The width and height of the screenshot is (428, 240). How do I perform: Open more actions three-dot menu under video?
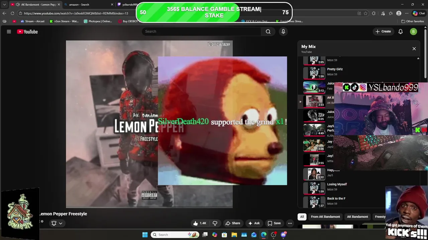(x=290, y=223)
